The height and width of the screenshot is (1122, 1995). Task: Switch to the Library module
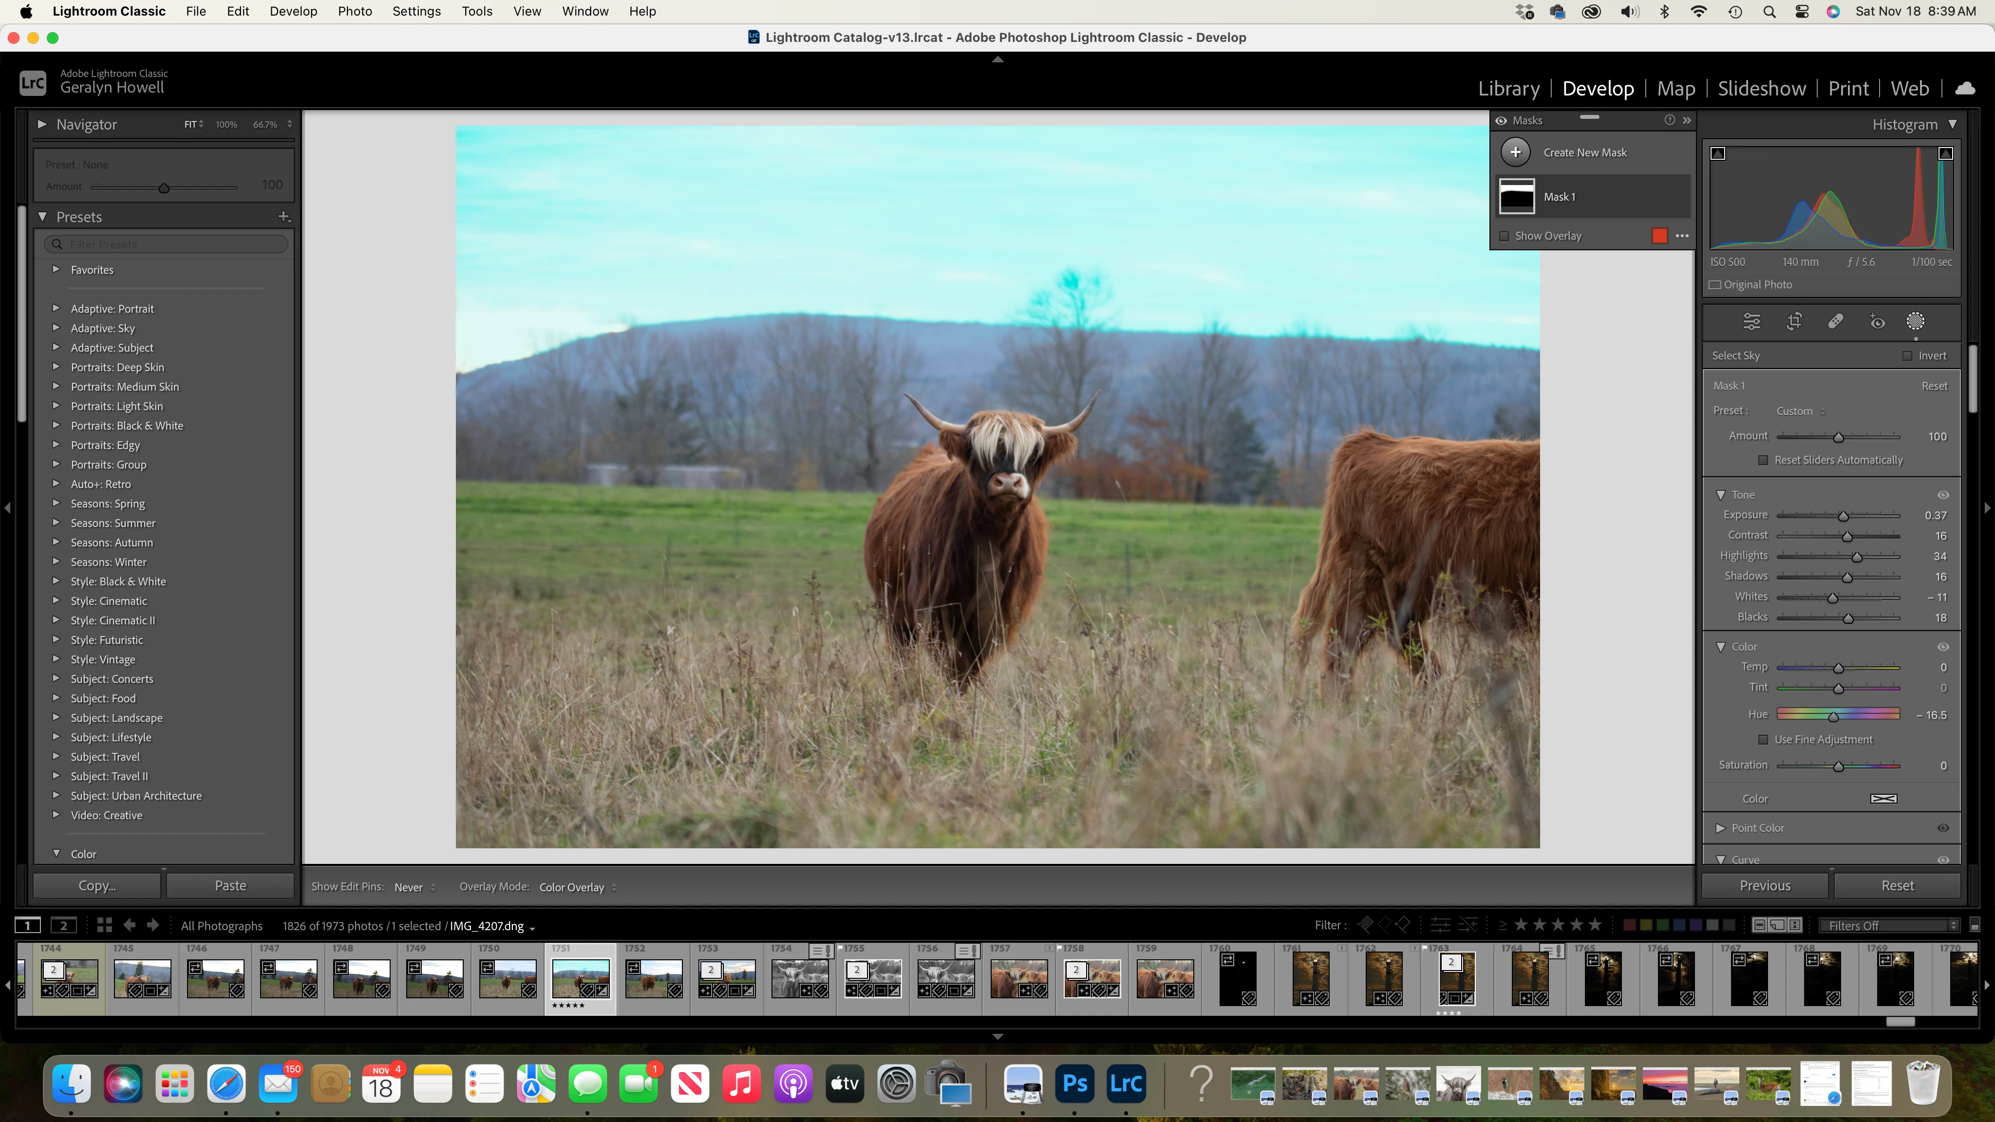click(1508, 88)
